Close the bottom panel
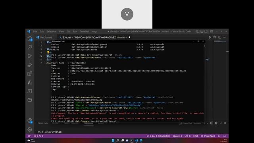Image resolution: width=254 pixels, height=143 pixels. tap(225, 123)
